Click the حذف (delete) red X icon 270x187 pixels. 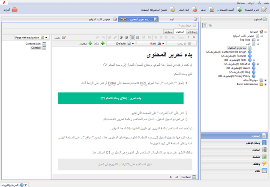[212, 10]
